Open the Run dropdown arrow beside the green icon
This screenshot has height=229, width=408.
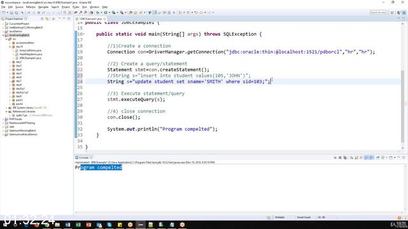click(x=109, y=13)
